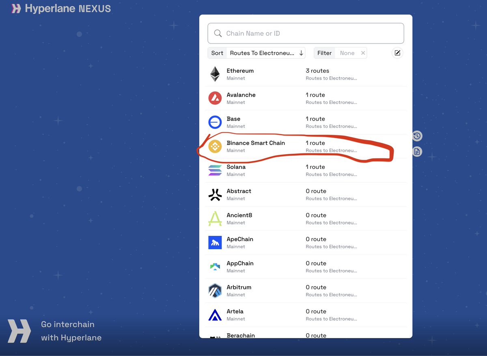Click the Sort label

click(x=217, y=53)
